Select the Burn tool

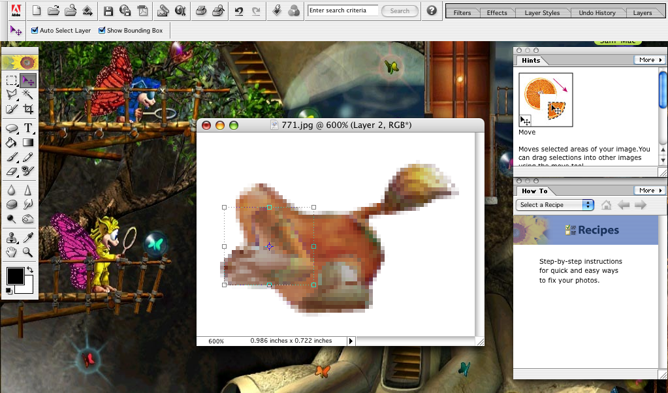click(28, 219)
